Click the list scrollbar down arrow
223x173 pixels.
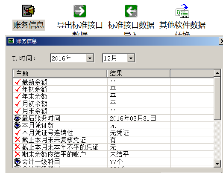pos(217,164)
